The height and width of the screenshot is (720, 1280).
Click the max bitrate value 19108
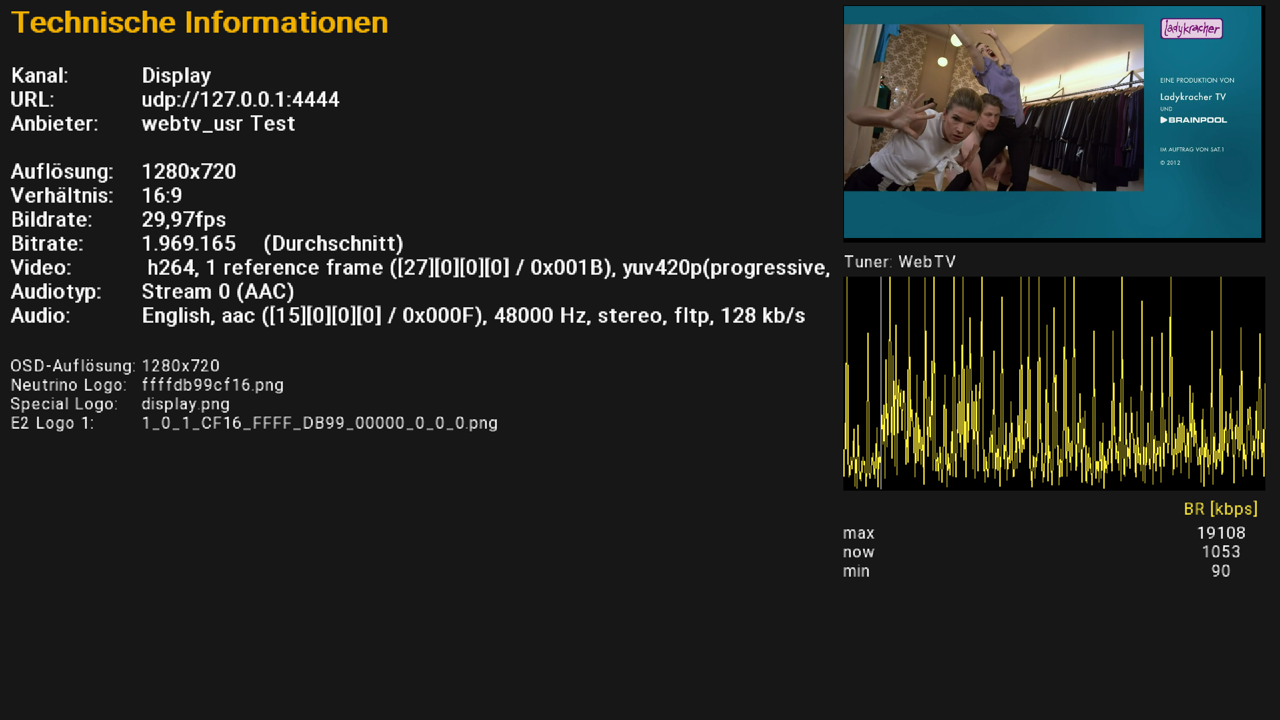pyautogui.click(x=1221, y=533)
